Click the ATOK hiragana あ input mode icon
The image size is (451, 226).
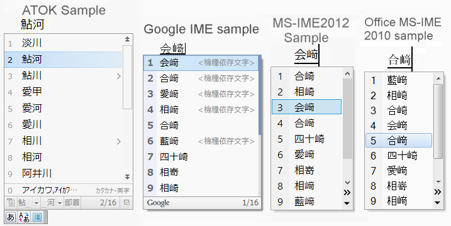(x=11, y=217)
